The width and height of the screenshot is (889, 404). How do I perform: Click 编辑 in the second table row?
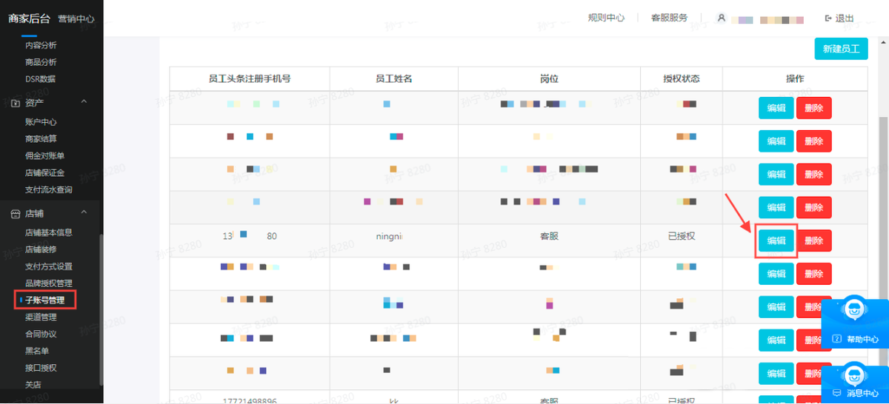click(x=776, y=141)
